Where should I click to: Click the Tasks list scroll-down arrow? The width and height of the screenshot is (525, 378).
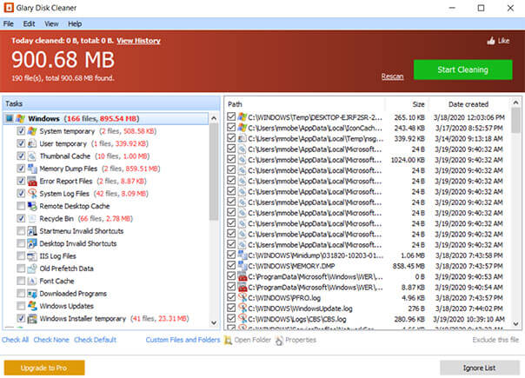pyautogui.click(x=214, y=322)
